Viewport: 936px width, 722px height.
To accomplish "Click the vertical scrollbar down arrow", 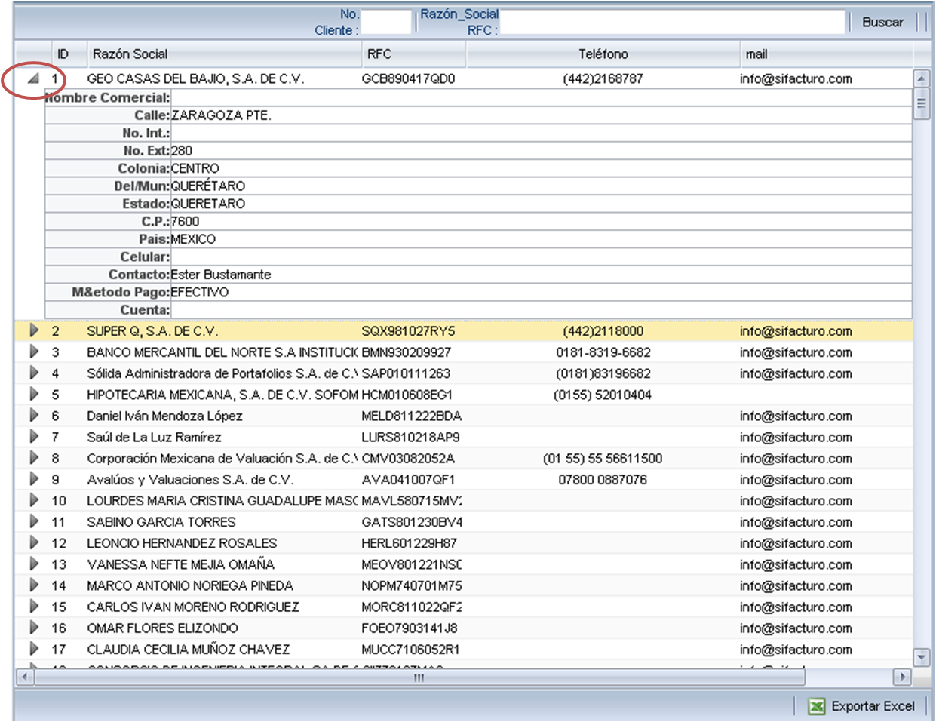I will pyautogui.click(x=921, y=657).
